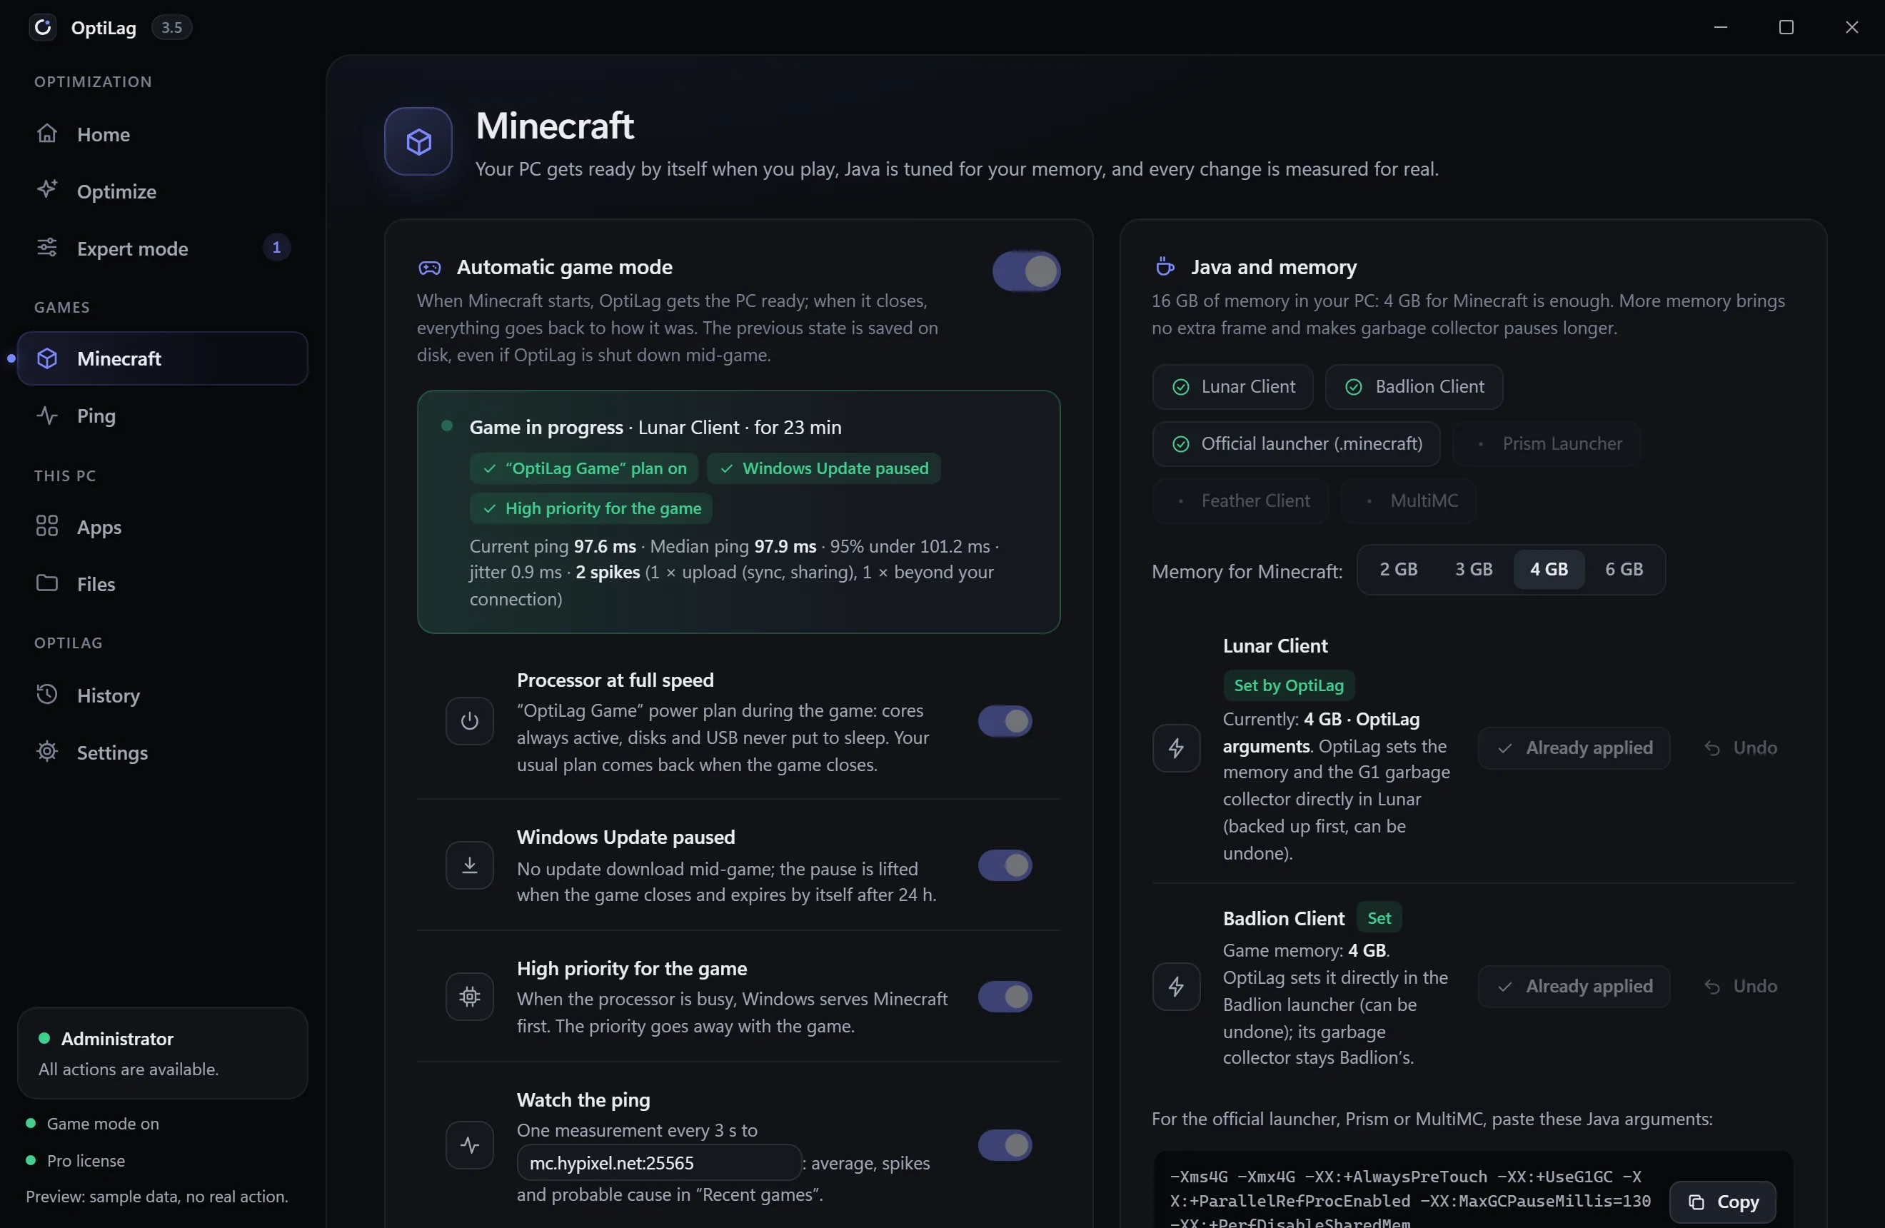Open the Files page
1885x1228 pixels.
[162, 584]
